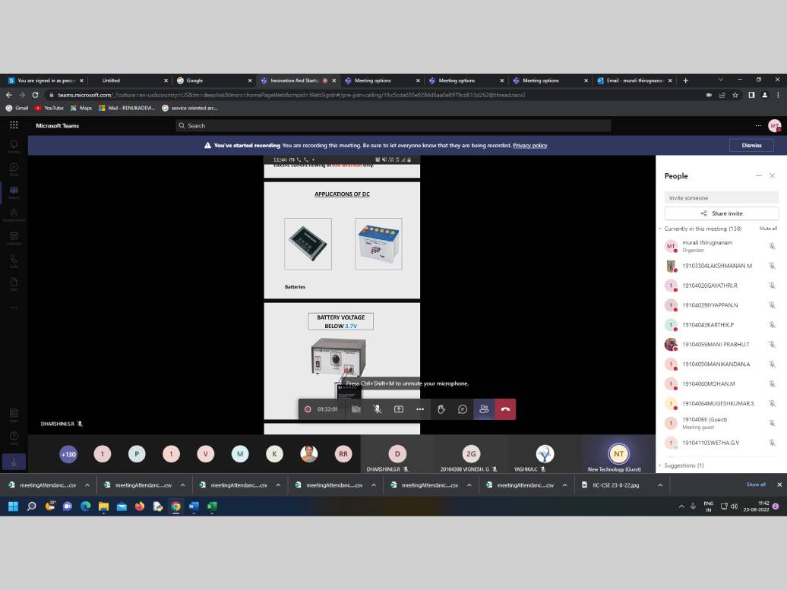787x590 pixels.
Task: Open the share content tray
Action: click(x=399, y=409)
